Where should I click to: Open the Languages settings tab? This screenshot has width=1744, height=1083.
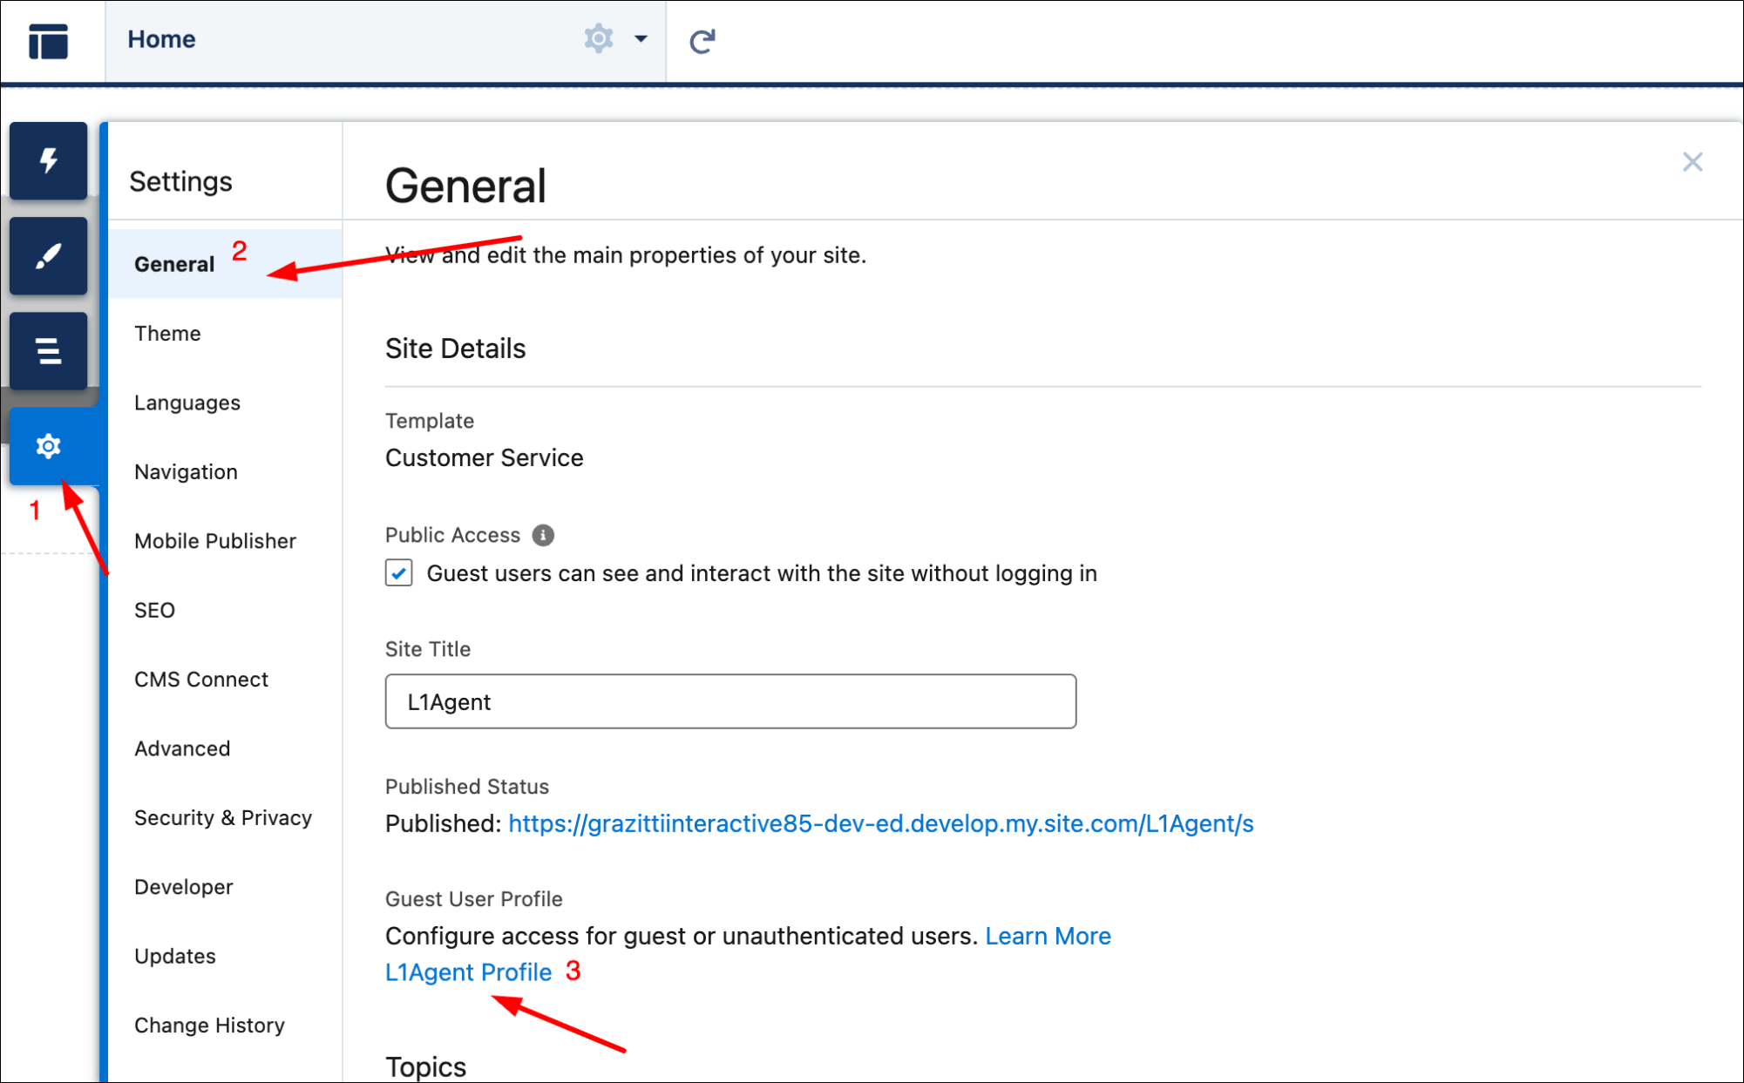pyautogui.click(x=187, y=403)
